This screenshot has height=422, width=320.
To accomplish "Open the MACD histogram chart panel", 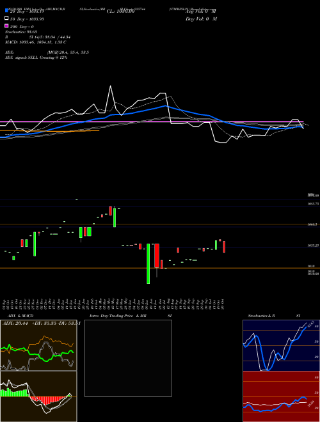I will coord(38,396).
